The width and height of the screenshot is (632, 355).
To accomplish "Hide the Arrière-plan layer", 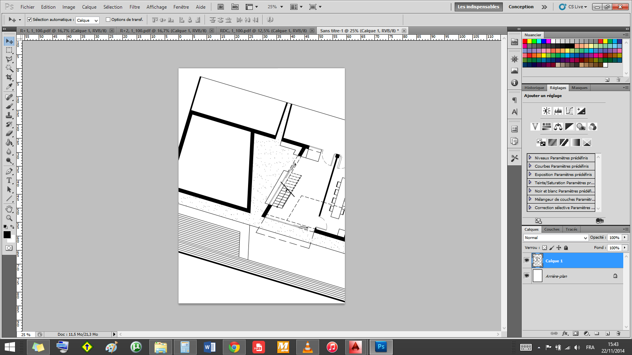I will [x=527, y=276].
